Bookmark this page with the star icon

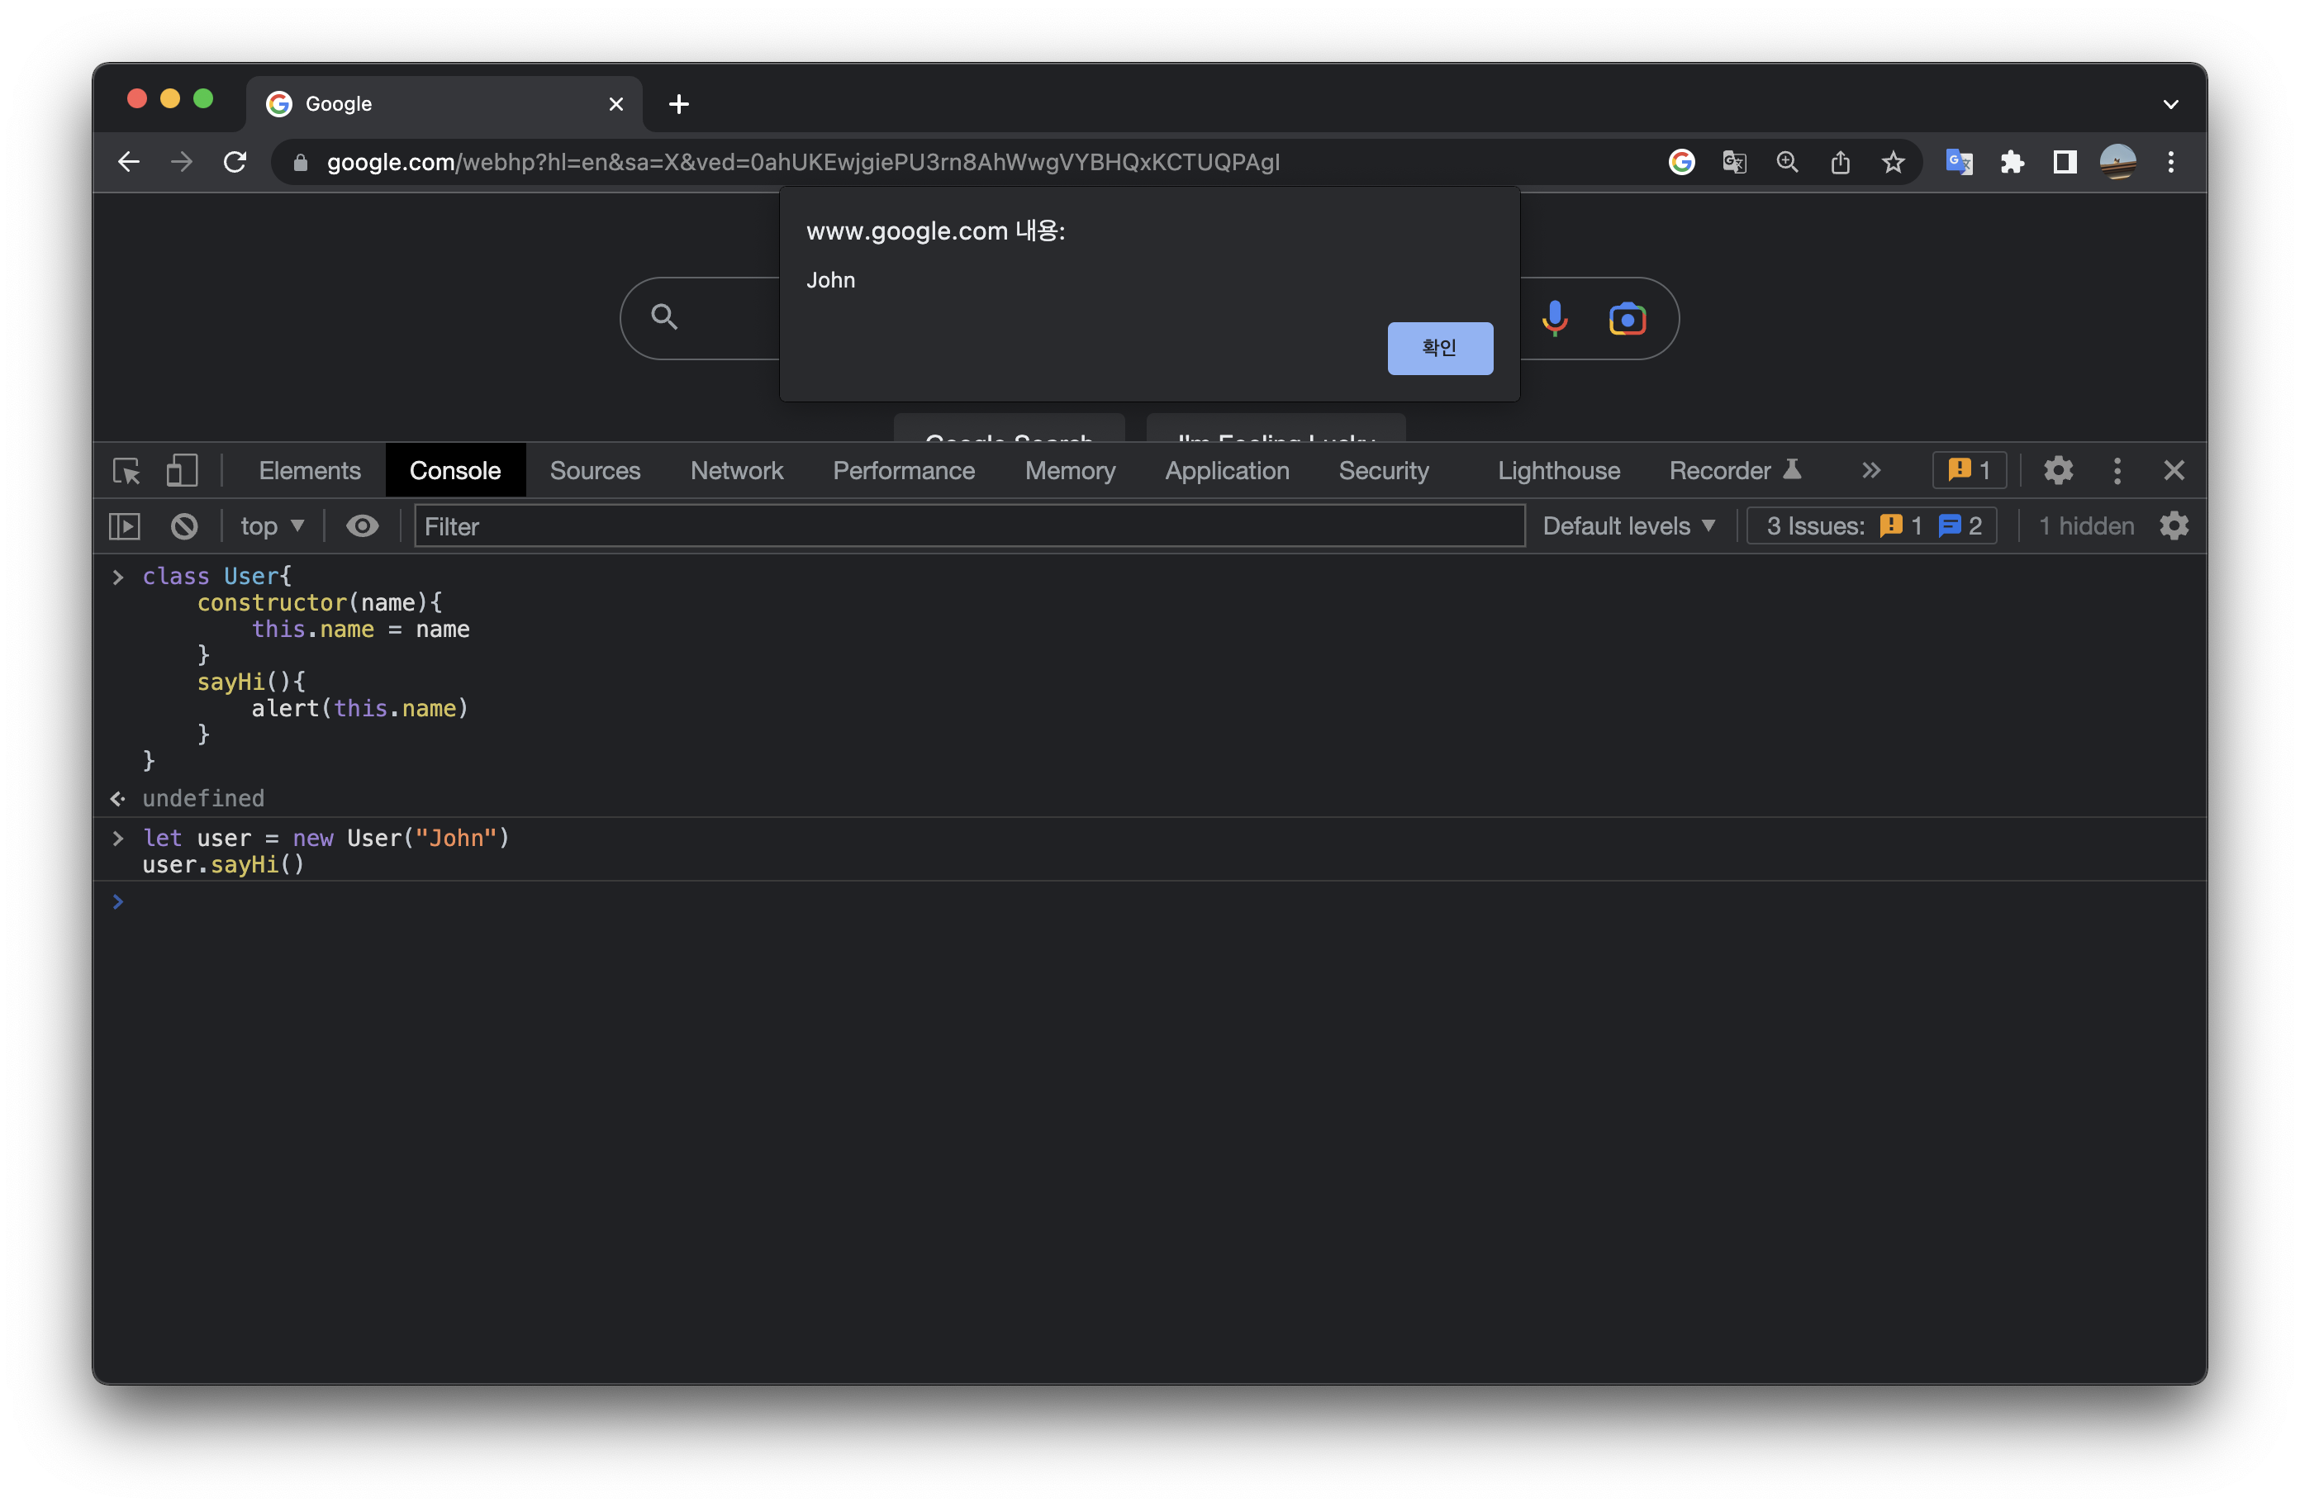[1892, 163]
